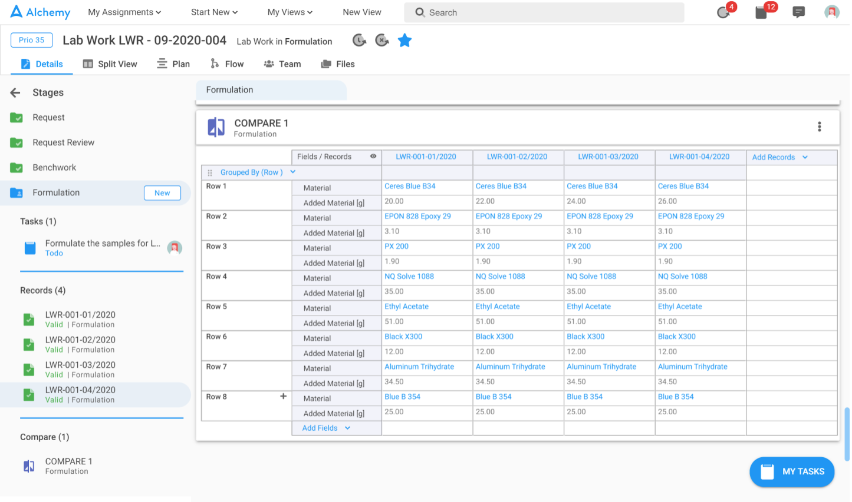Screen dimensions: 852x502
Task: Click the Formulate the samples task icon
Action: [29, 248]
